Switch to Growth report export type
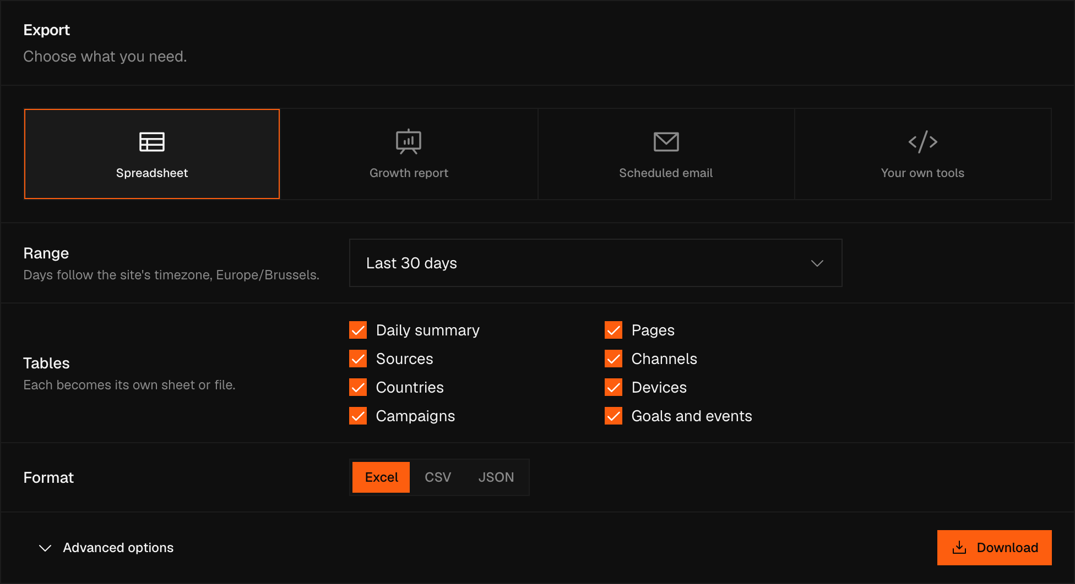Screen dimensions: 1075x584 point(409,154)
